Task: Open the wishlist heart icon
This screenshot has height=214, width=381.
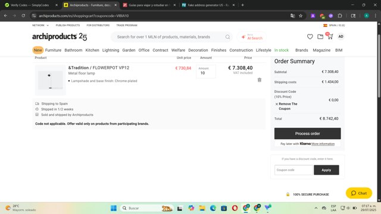Action: (310, 37)
